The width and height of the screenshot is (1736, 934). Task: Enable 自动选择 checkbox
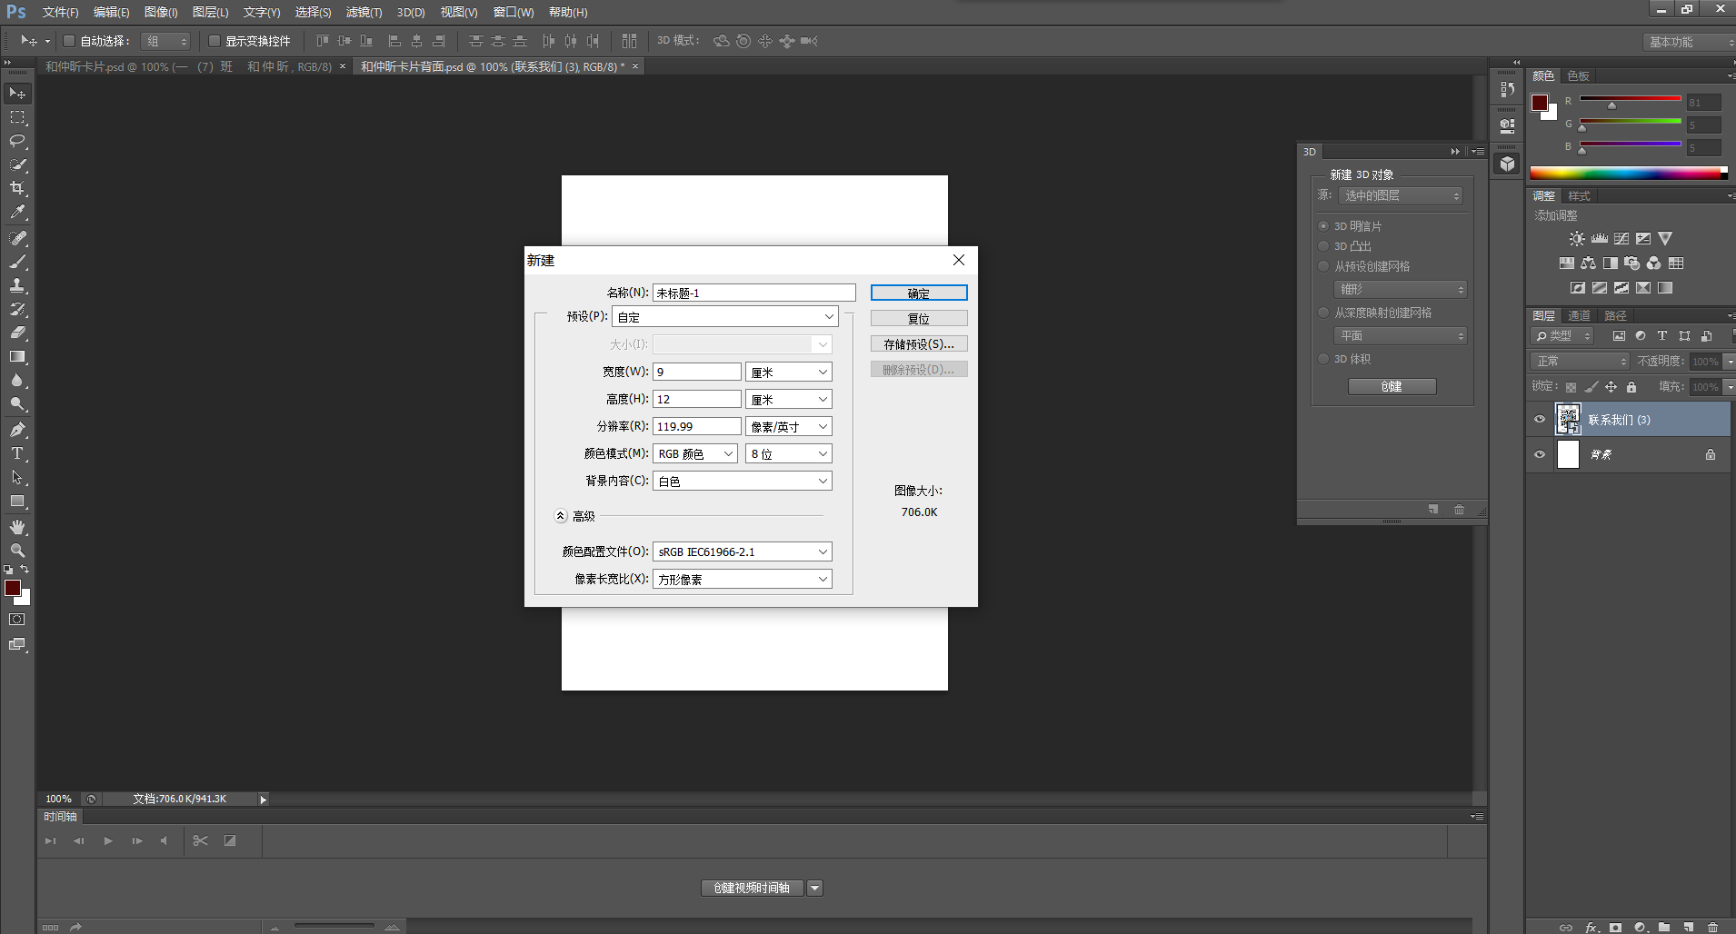tap(68, 41)
